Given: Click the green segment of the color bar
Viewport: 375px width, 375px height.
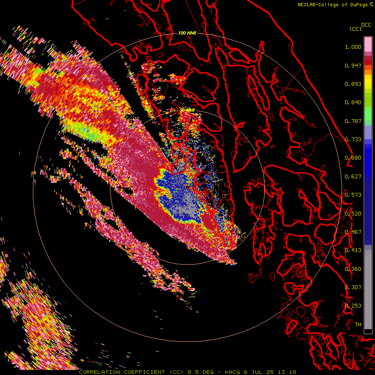Looking at the screenshot, I should (x=368, y=114).
